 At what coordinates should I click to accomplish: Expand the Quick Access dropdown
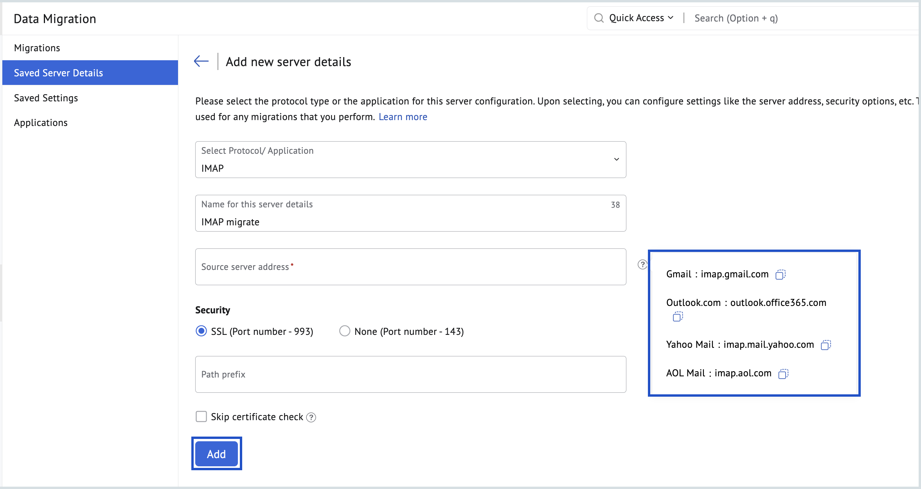coord(641,18)
